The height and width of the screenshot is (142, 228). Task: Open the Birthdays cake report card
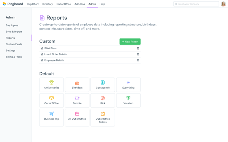(77, 85)
